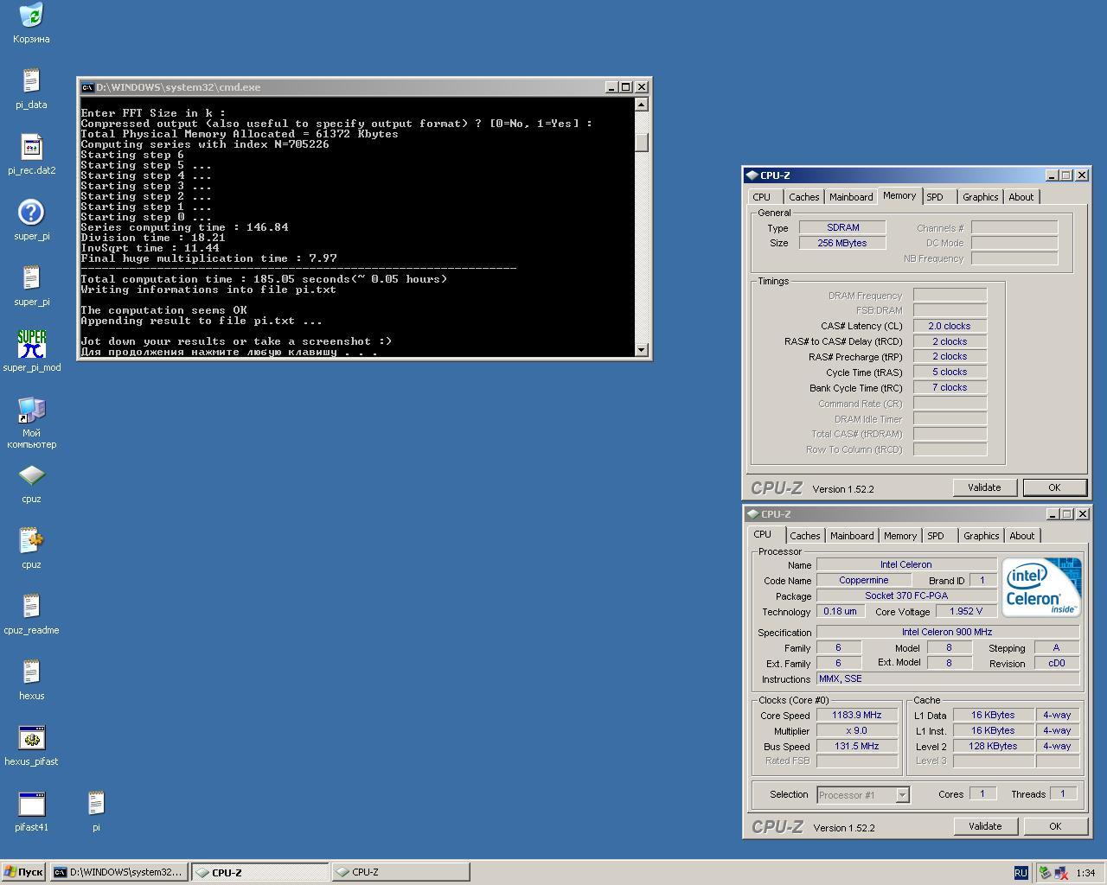Open the super_pi text document icon

click(x=31, y=278)
